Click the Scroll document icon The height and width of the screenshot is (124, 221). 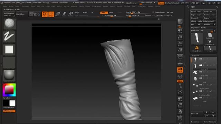180,31
